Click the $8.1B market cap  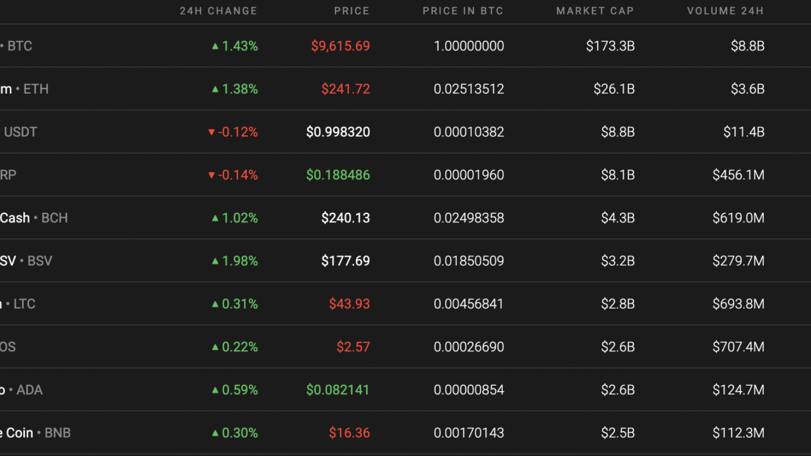618,175
